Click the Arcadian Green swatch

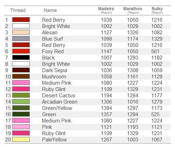pos(21,101)
